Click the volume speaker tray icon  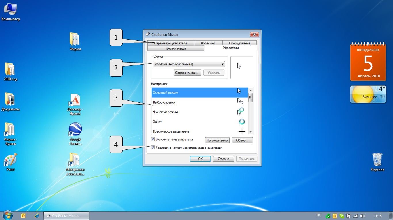click(362, 216)
